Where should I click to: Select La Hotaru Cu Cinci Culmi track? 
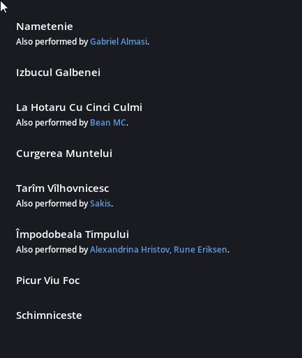pos(79,107)
